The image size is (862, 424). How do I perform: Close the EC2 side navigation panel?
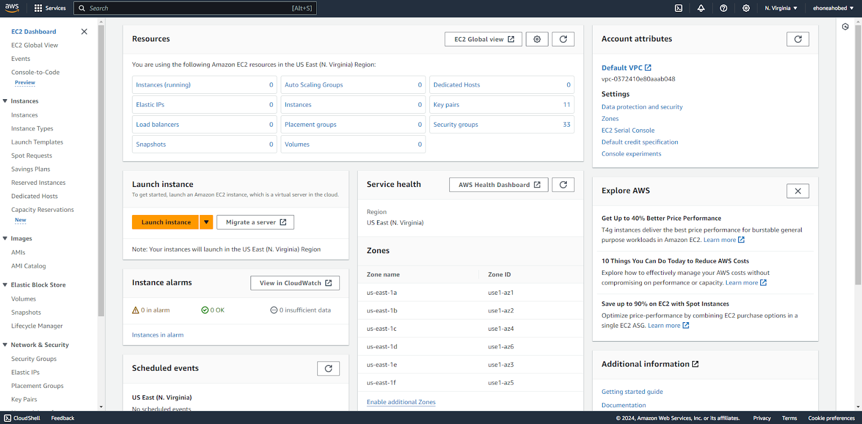point(84,32)
